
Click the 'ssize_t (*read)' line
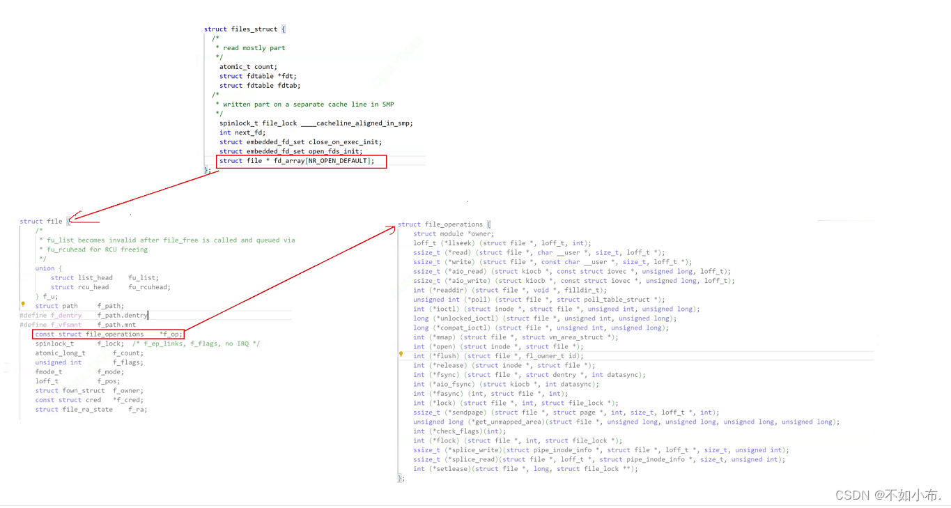[x=539, y=253]
